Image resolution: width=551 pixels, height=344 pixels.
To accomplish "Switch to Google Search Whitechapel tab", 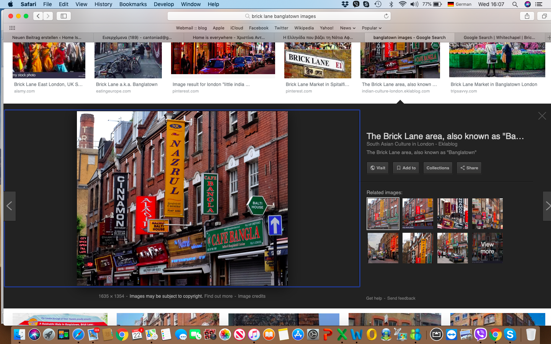I will [x=499, y=37].
